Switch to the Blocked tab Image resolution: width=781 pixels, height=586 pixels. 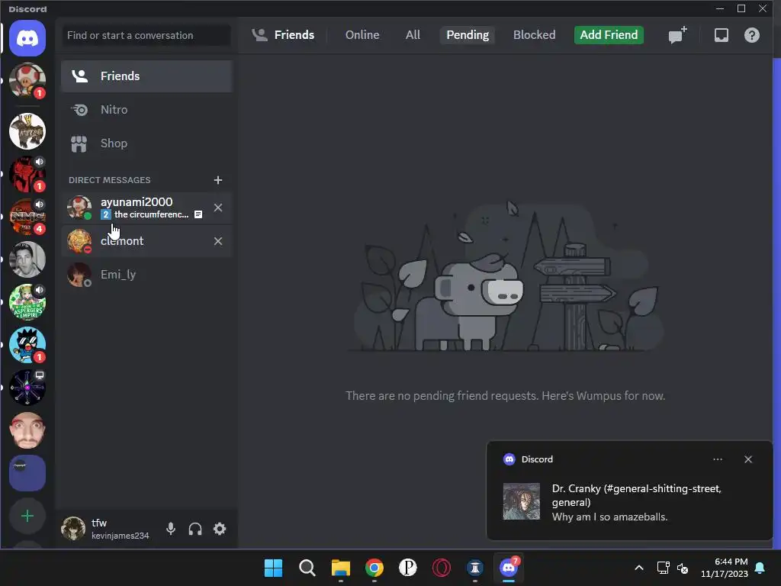[x=534, y=35]
